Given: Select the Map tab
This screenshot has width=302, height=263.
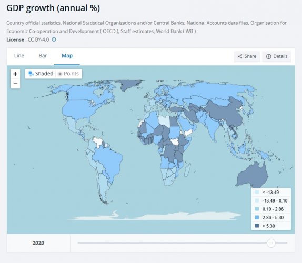Looking at the screenshot, I should [x=67, y=56].
